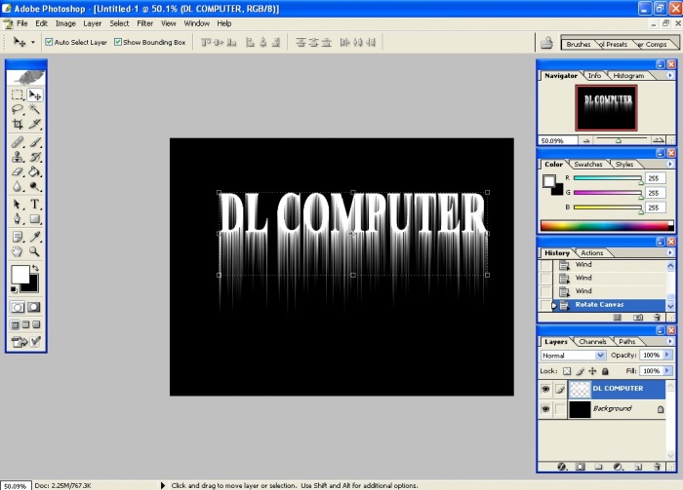Open the Navigator panel flyout menu
683x490 pixels.
pos(670,75)
